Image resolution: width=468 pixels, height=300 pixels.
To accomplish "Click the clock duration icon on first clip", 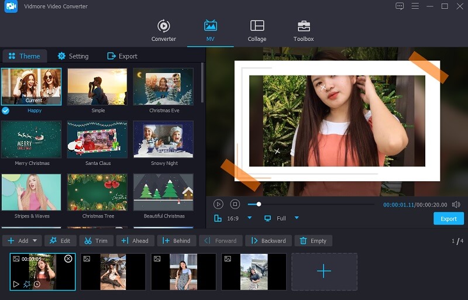I will tap(37, 284).
